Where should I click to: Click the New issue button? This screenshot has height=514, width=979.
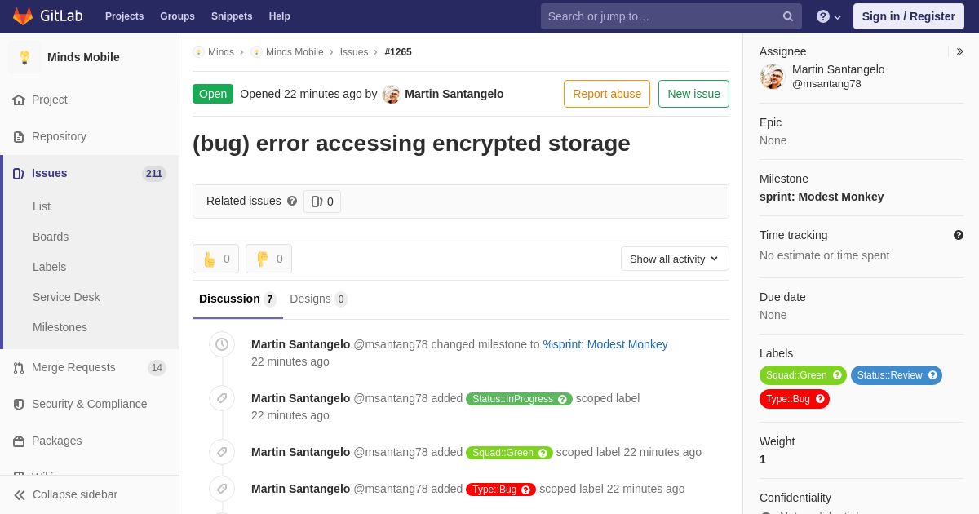pos(693,94)
